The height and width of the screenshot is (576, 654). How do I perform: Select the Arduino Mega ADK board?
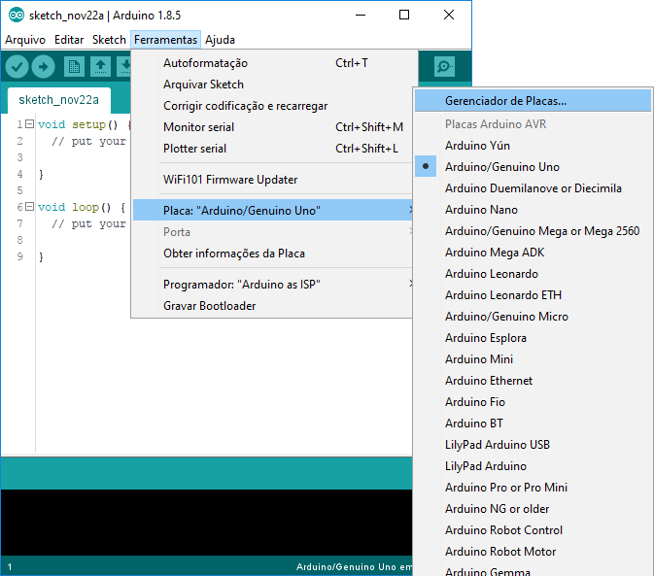click(534, 253)
